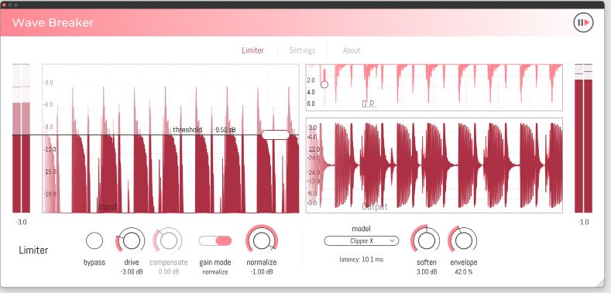This screenshot has height=293, width=611.
Task: Click the soften knob
Action: point(425,240)
